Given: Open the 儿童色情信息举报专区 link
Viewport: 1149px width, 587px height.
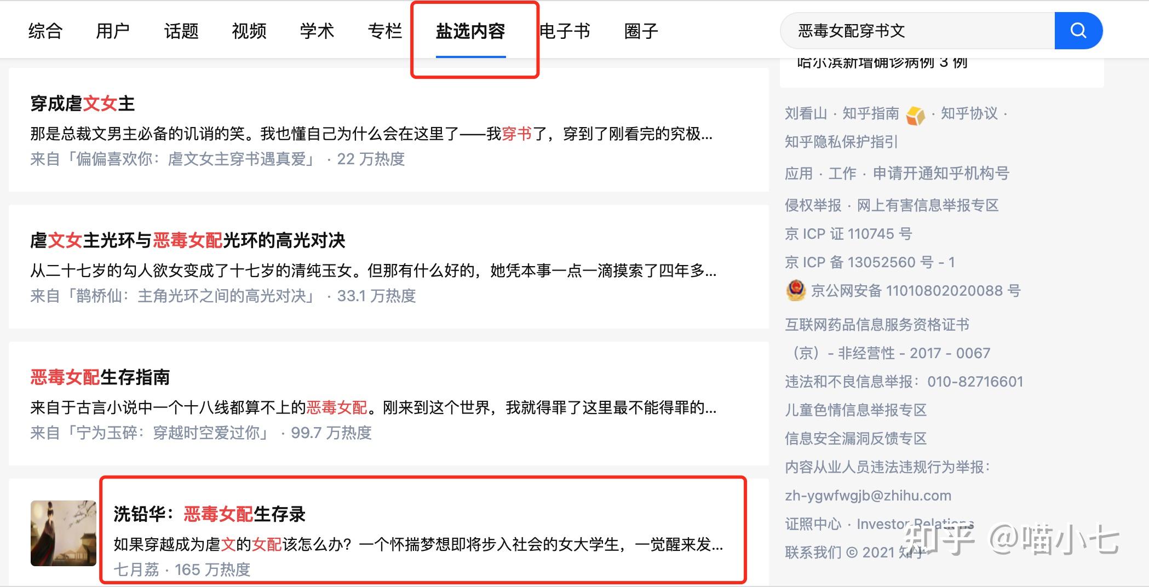Looking at the screenshot, I should [855, 410].
